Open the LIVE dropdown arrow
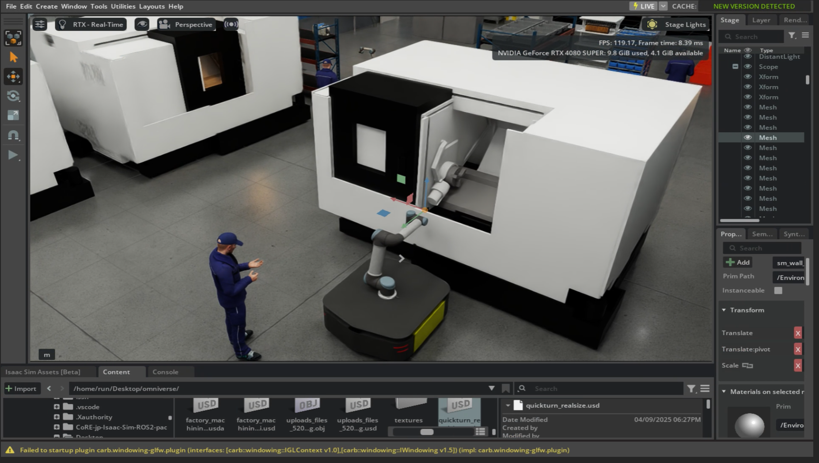Viewport: 819px width, 463px height. (663, 6)
